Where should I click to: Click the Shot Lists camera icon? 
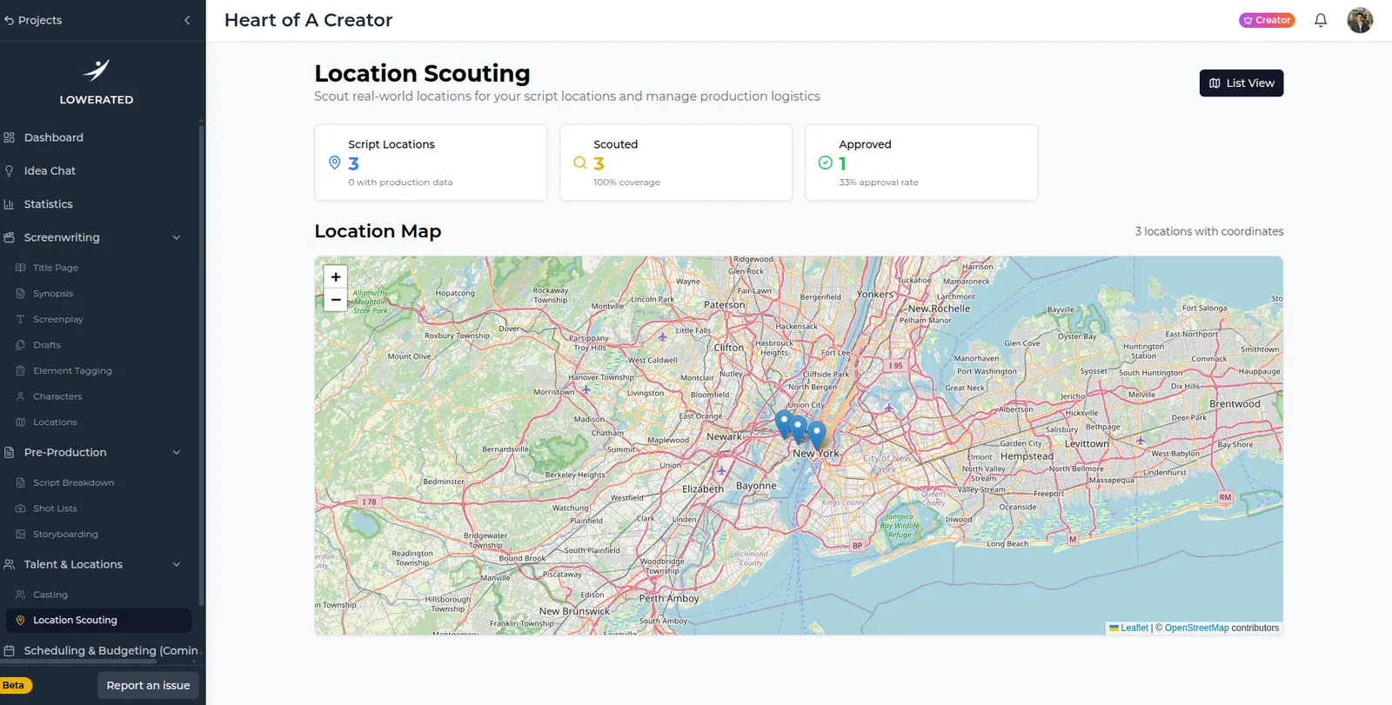tap(21, 509)
